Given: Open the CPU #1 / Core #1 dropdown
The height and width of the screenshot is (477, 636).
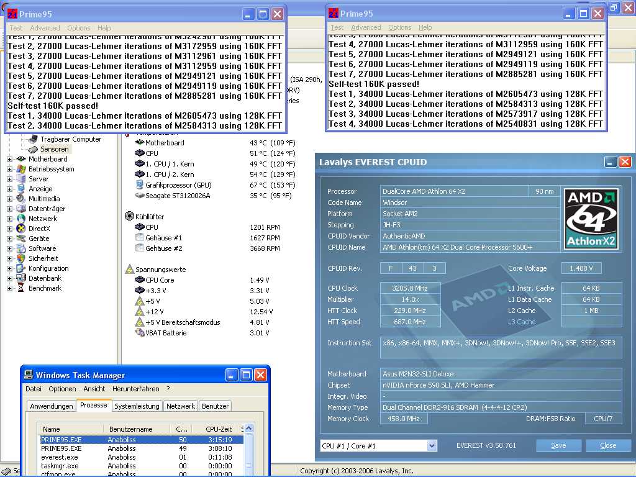Looking at the screenshot, I should [432, 446].
